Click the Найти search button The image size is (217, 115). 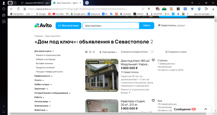tap(147, 26)
